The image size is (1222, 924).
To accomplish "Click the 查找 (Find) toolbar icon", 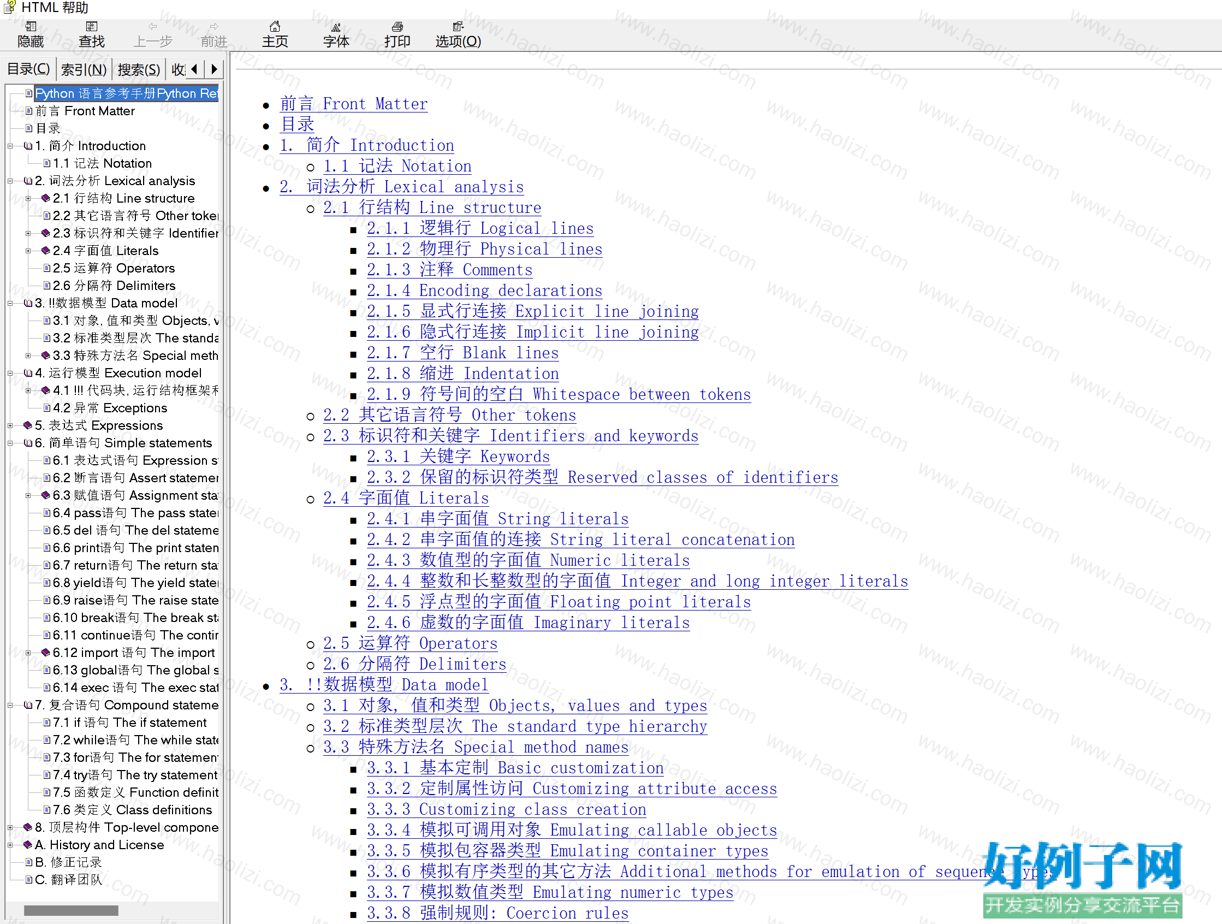I will [92, 27].
